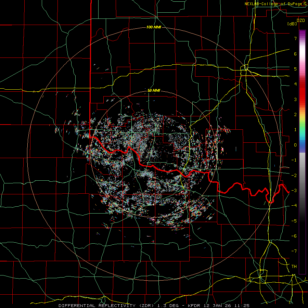Click the "DZD" legend title

[x=300, y=21]
